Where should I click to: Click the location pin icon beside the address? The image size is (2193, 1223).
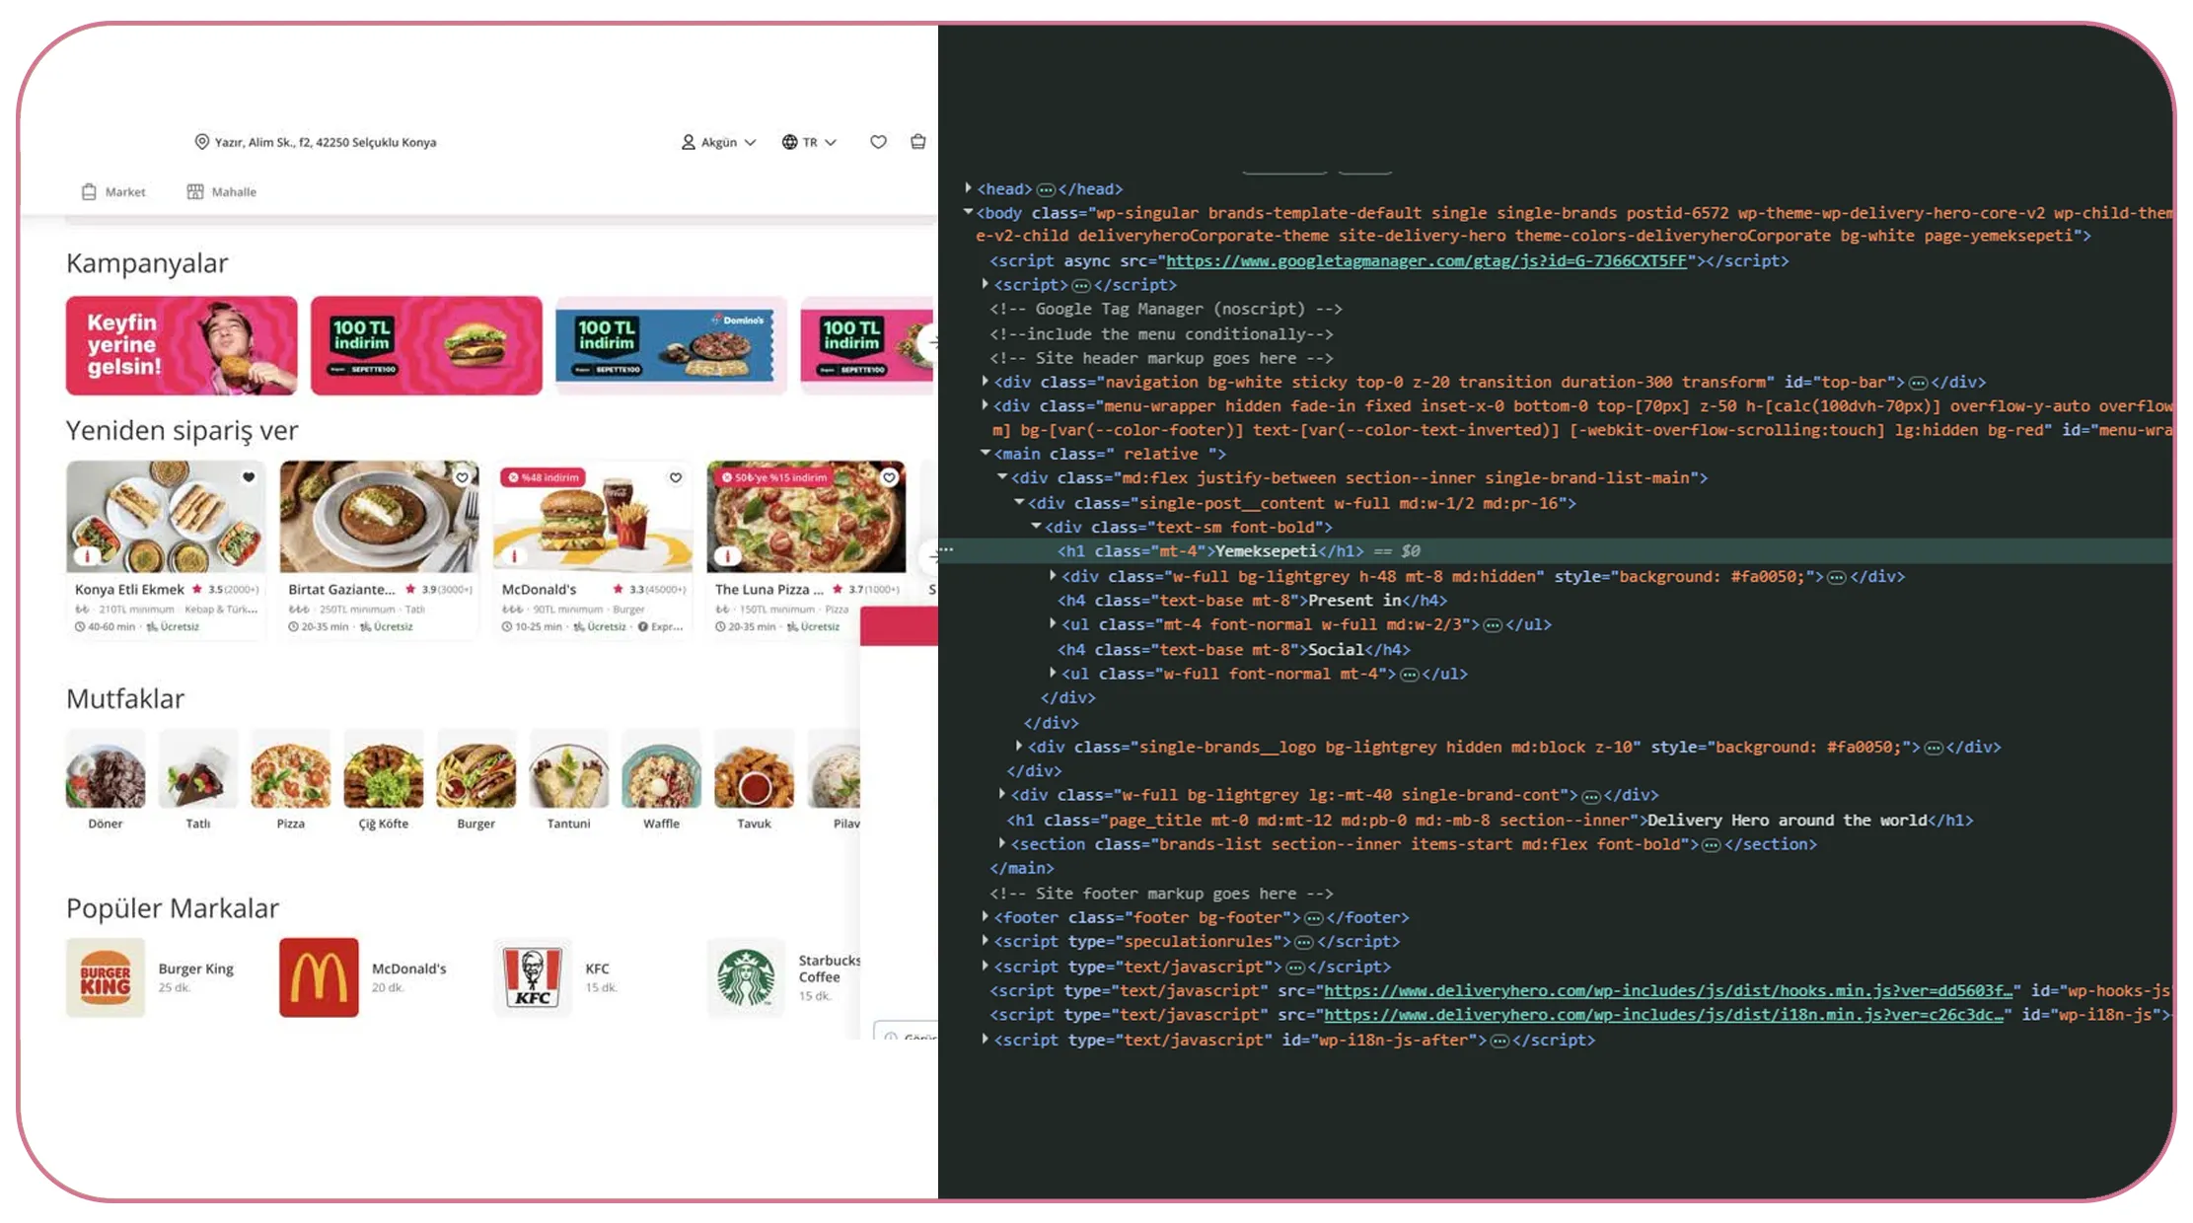click(x=202, y=142)
